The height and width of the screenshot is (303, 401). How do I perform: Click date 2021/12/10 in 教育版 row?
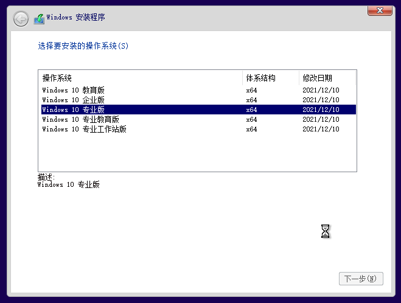(321, 90)
